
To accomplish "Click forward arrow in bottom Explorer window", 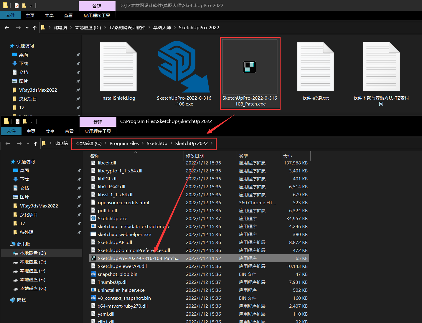I will [x=19, y=144].
